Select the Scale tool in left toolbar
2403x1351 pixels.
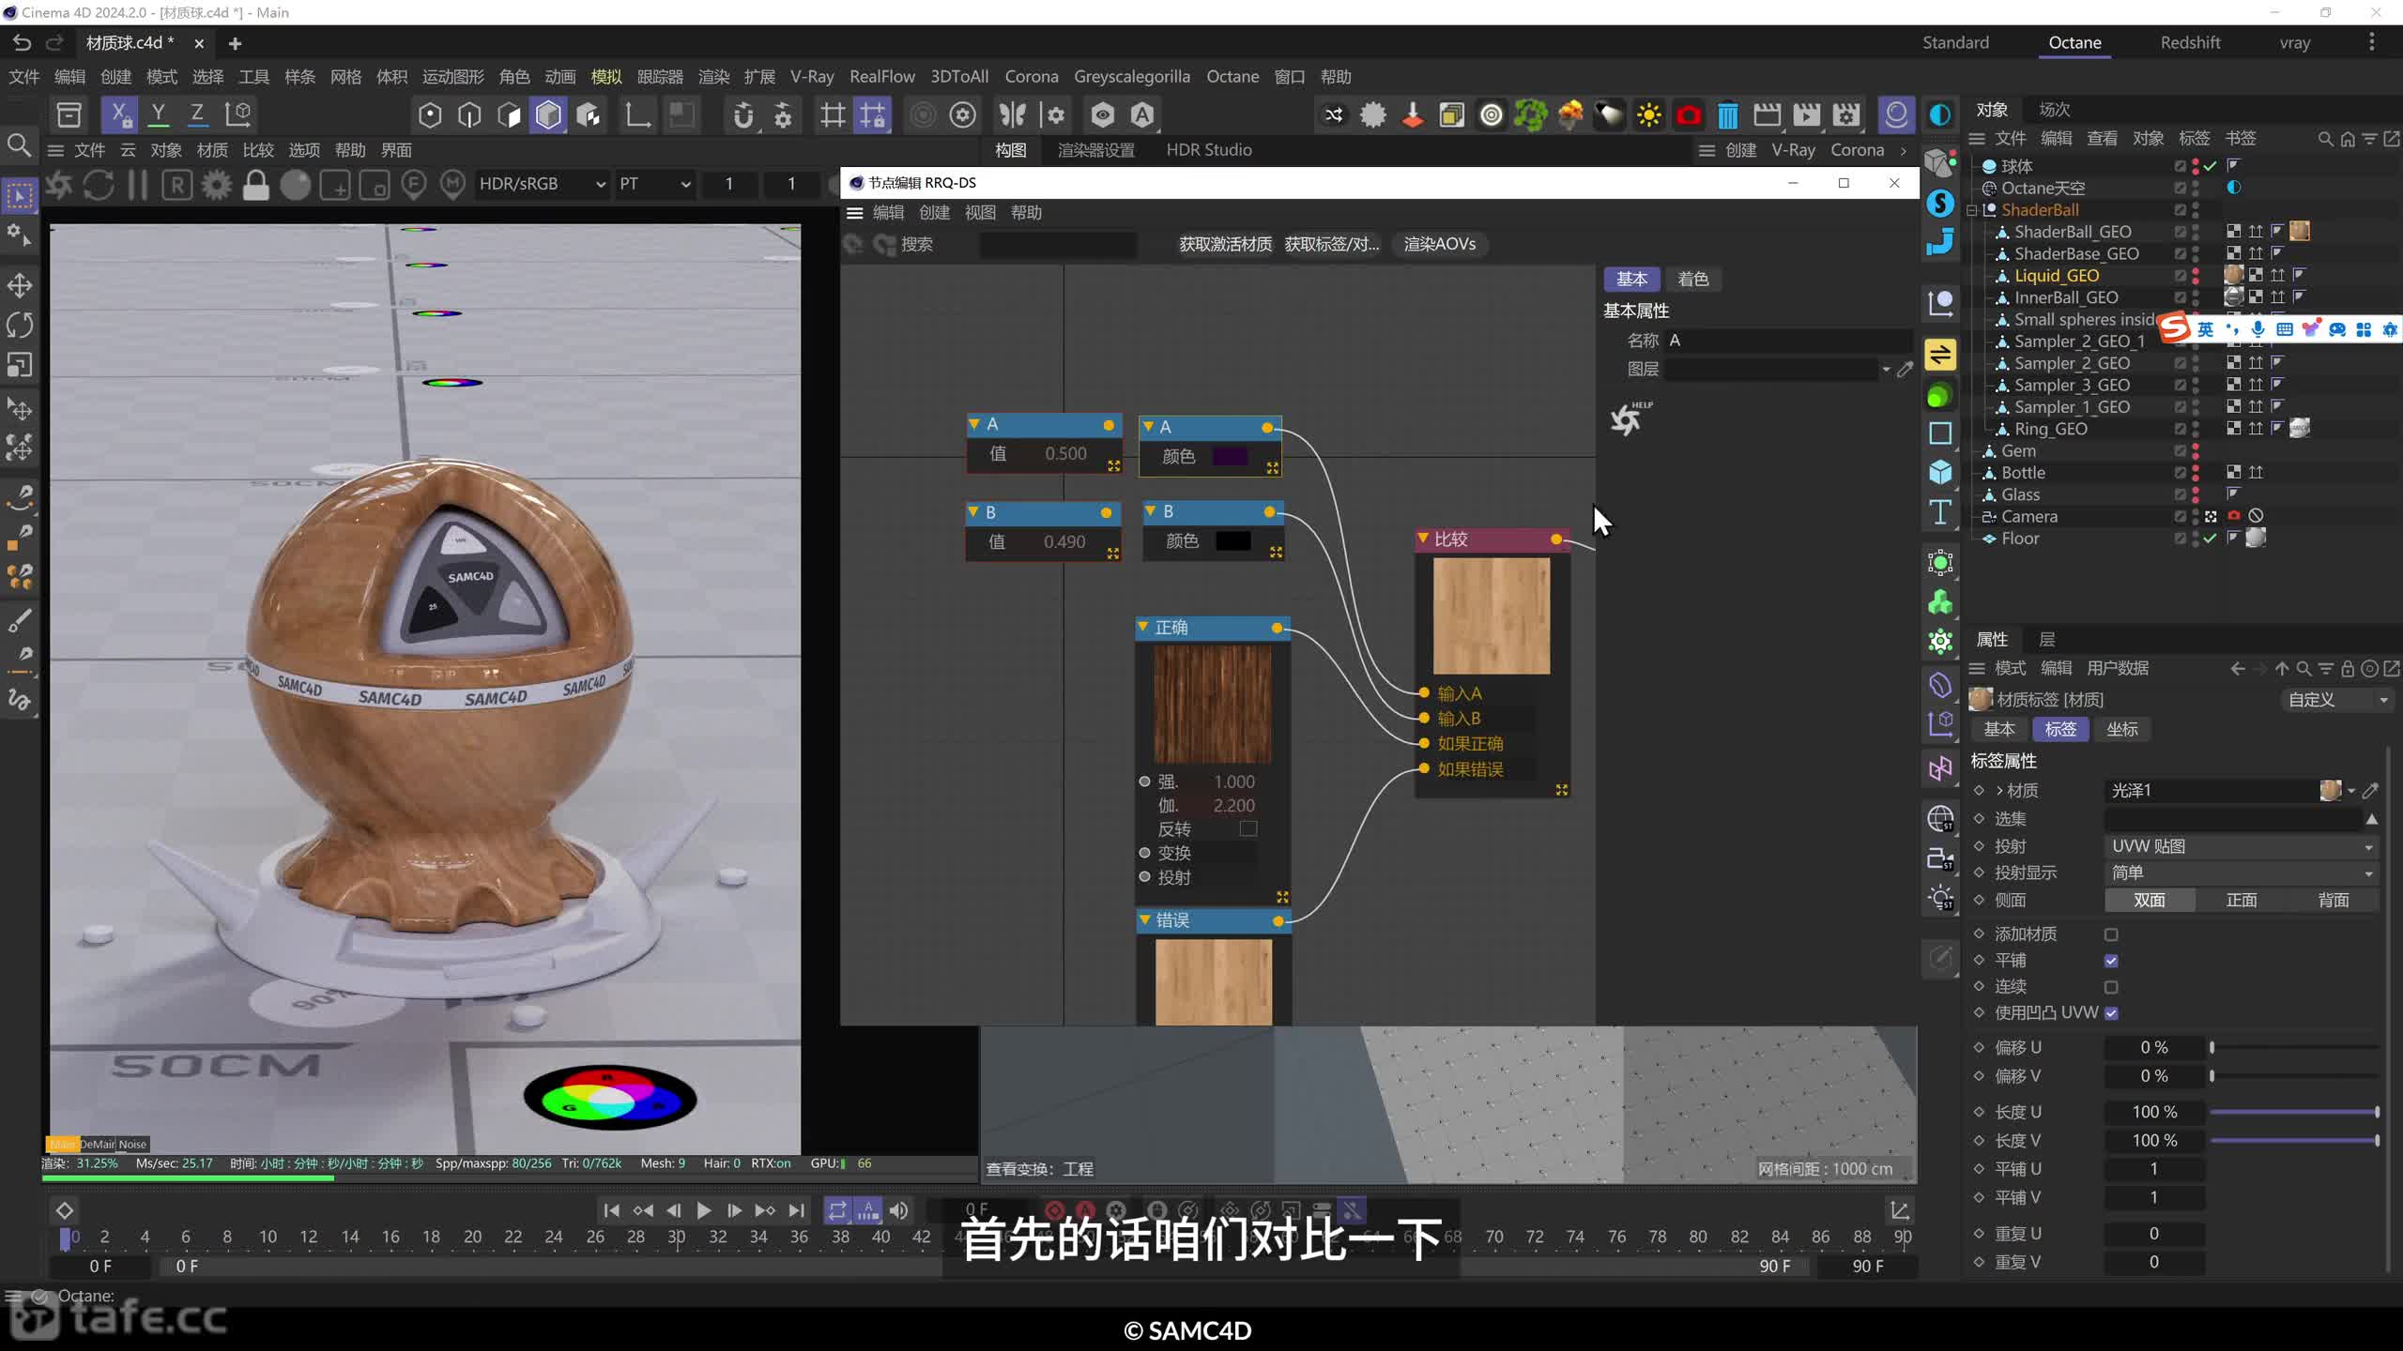pyautogui.click(x=19, y=364)
